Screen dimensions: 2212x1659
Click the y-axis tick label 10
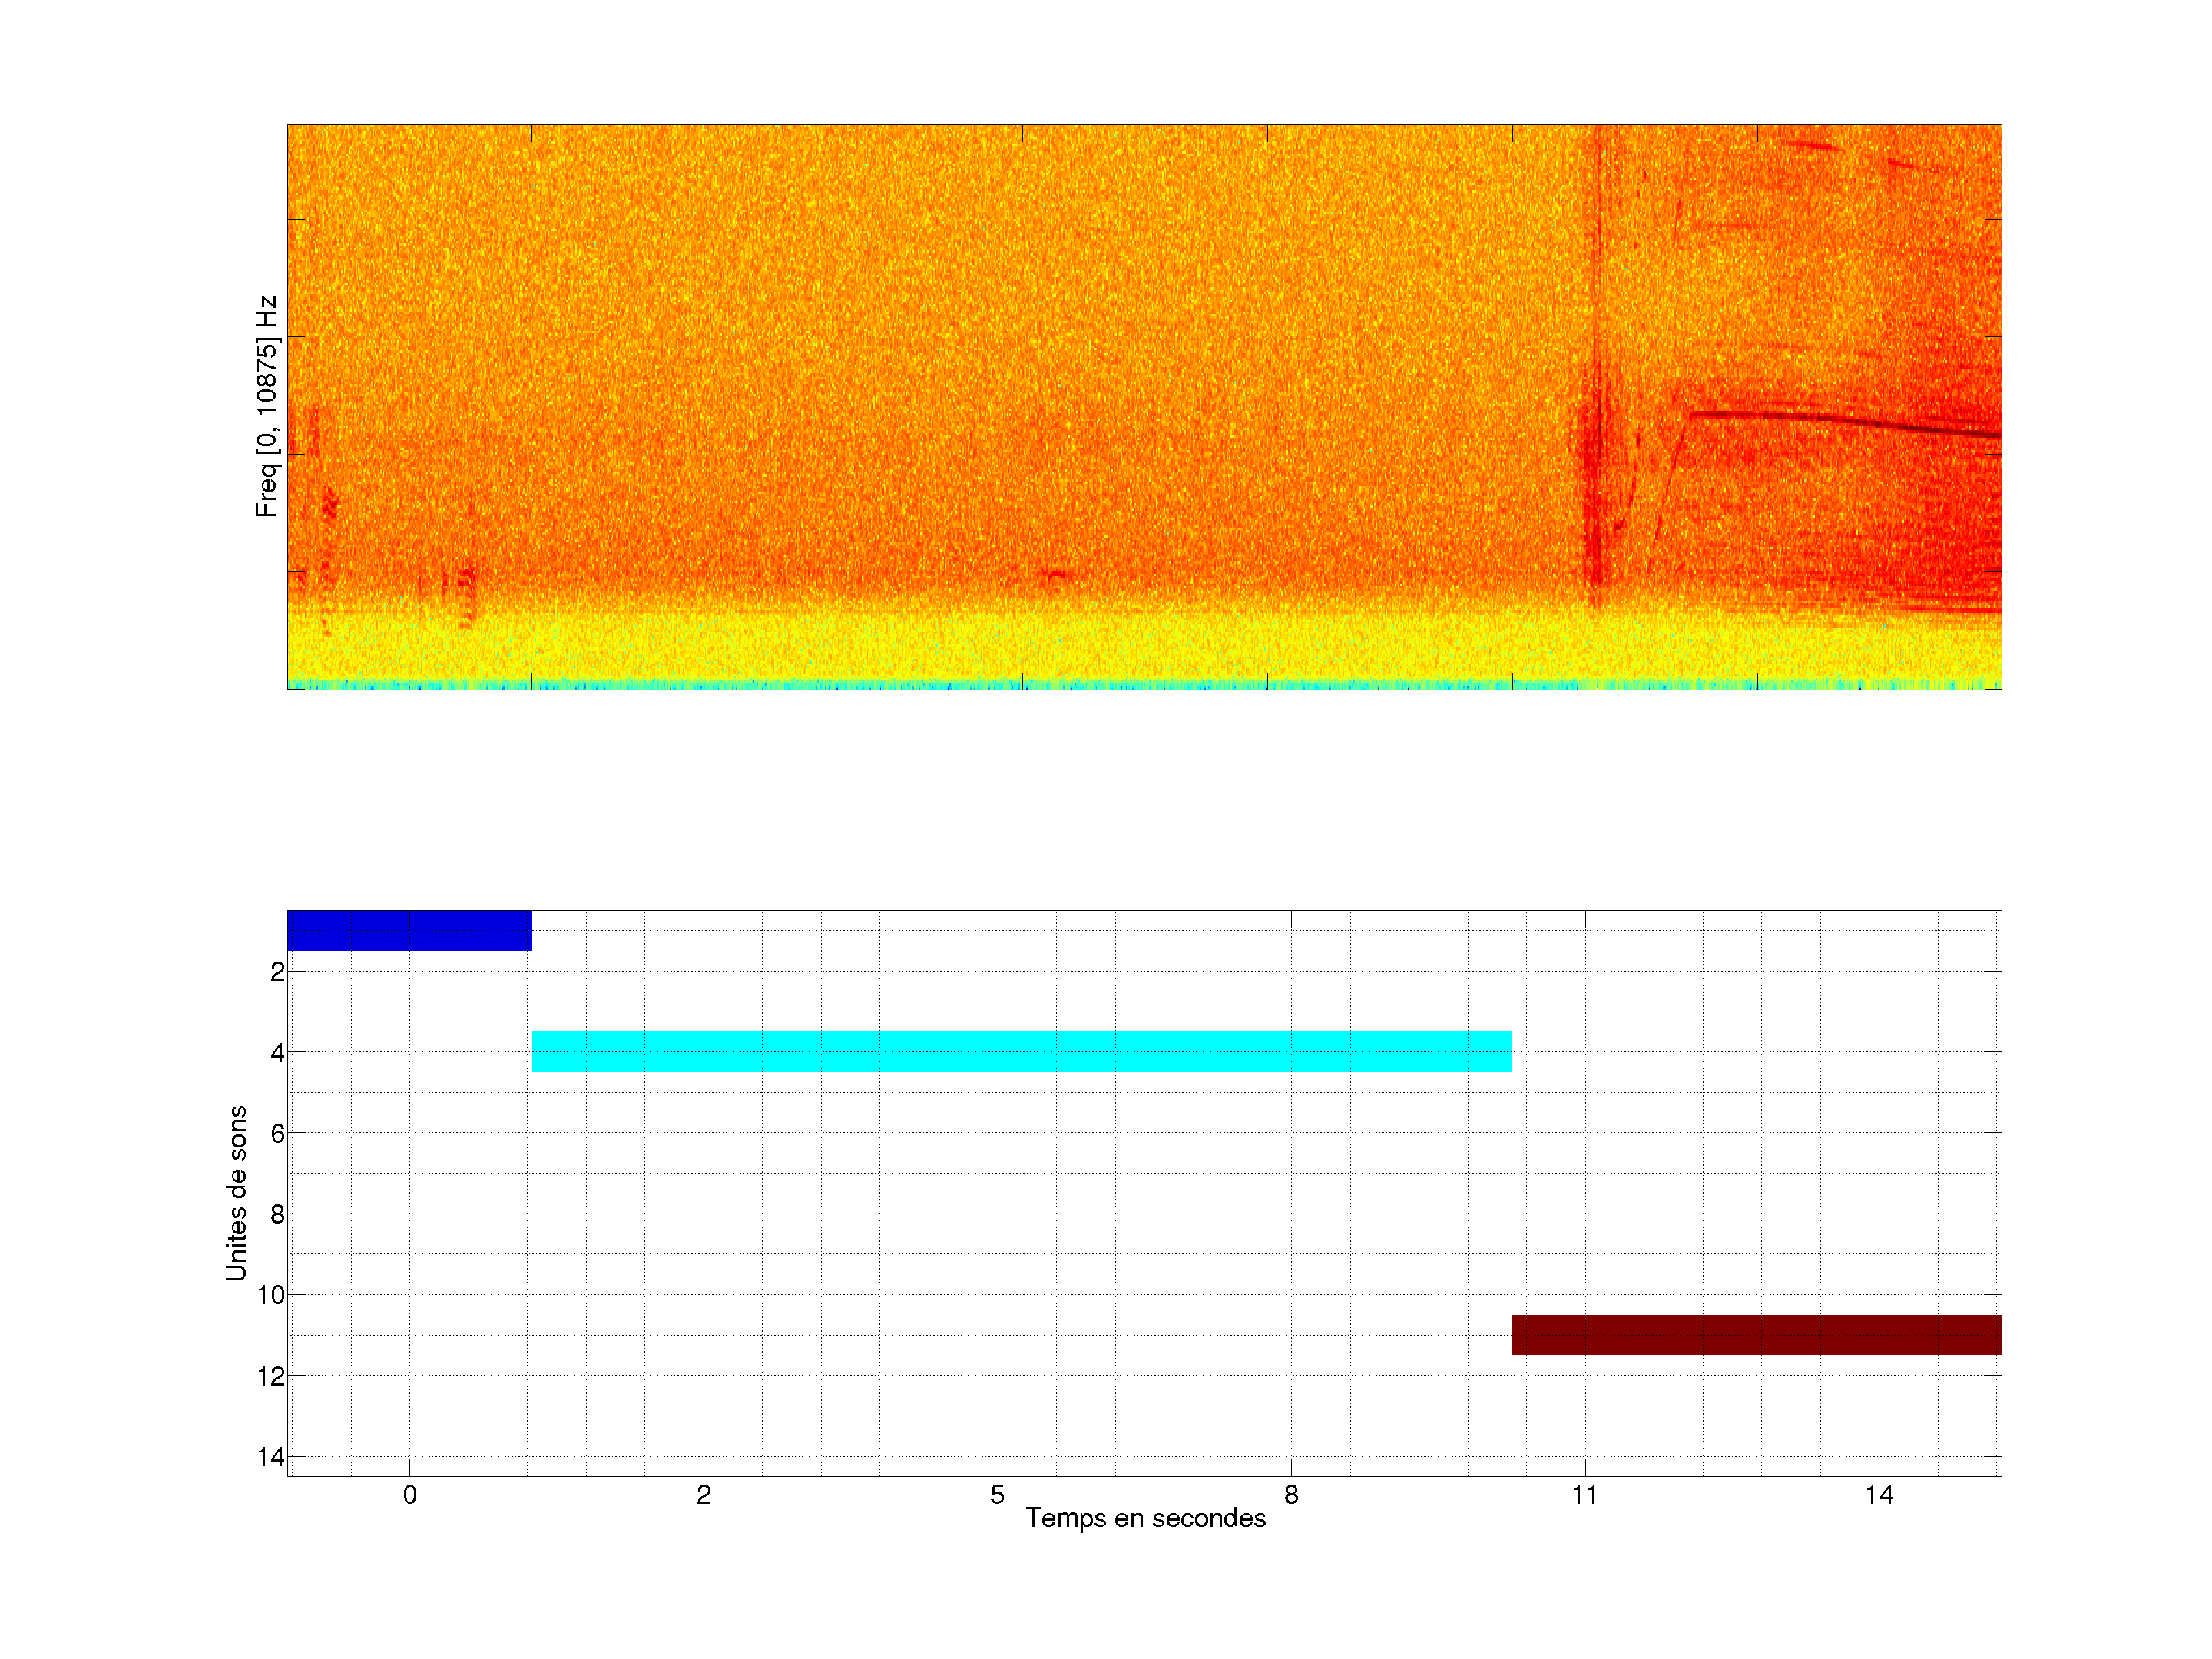click(270, 1295)
